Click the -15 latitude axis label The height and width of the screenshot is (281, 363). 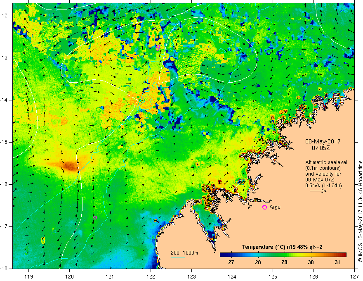coord(5,142)
